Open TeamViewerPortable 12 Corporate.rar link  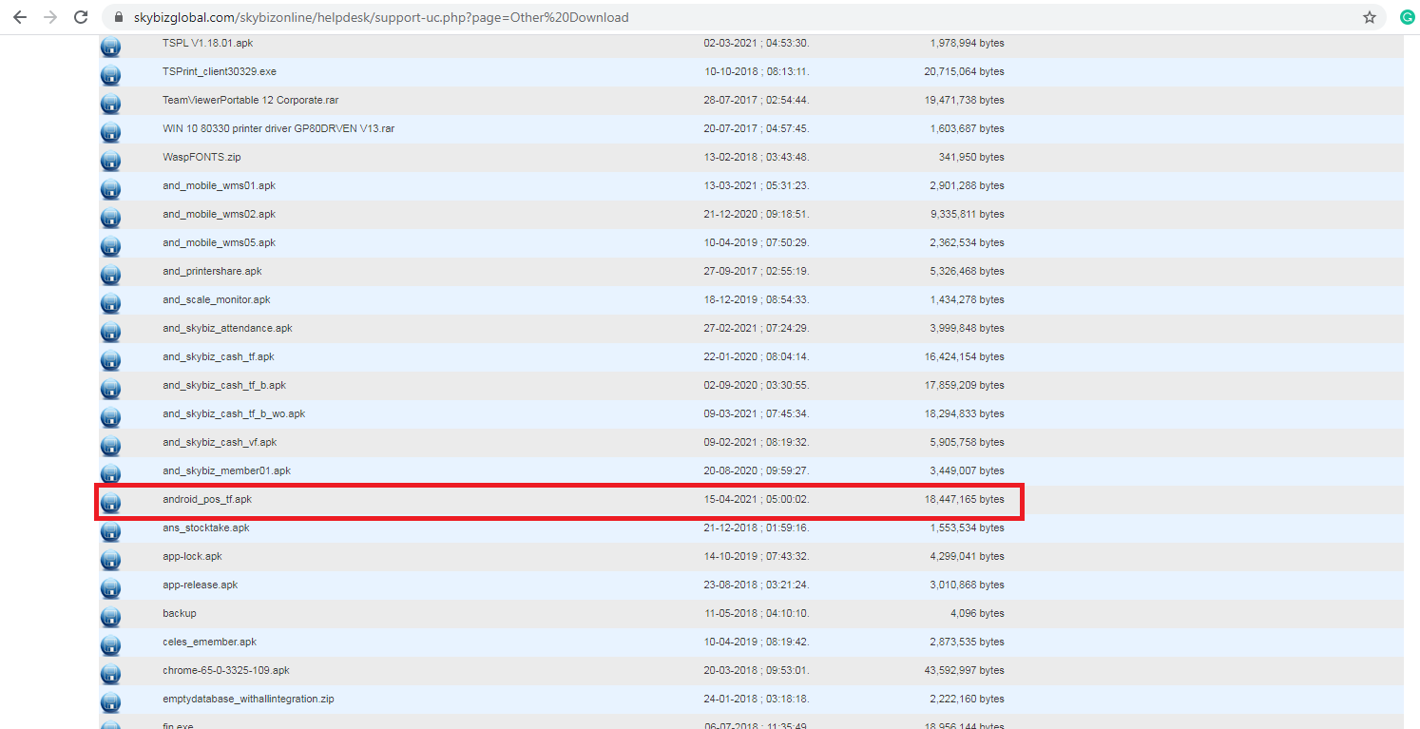click(250, 100)
